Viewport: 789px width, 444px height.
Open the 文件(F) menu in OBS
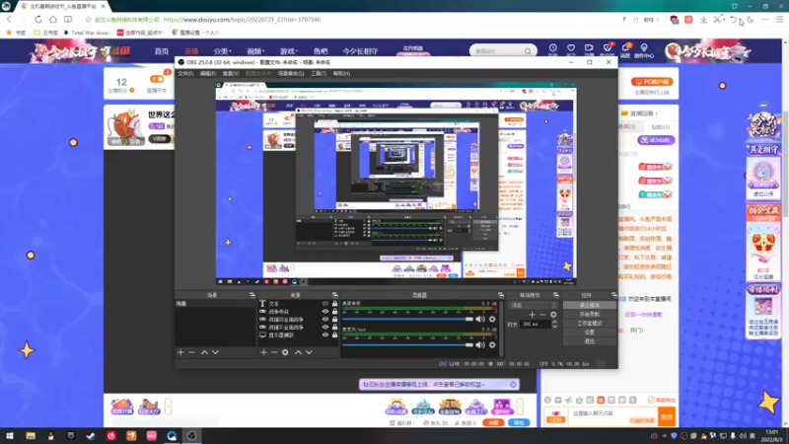185,73
